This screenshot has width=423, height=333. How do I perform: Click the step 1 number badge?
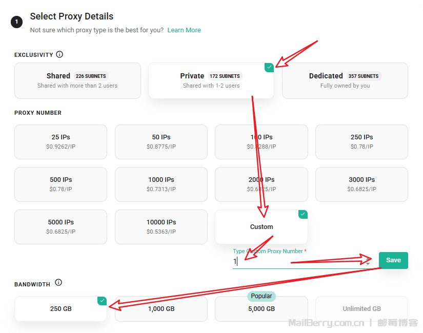click(17, 22)
